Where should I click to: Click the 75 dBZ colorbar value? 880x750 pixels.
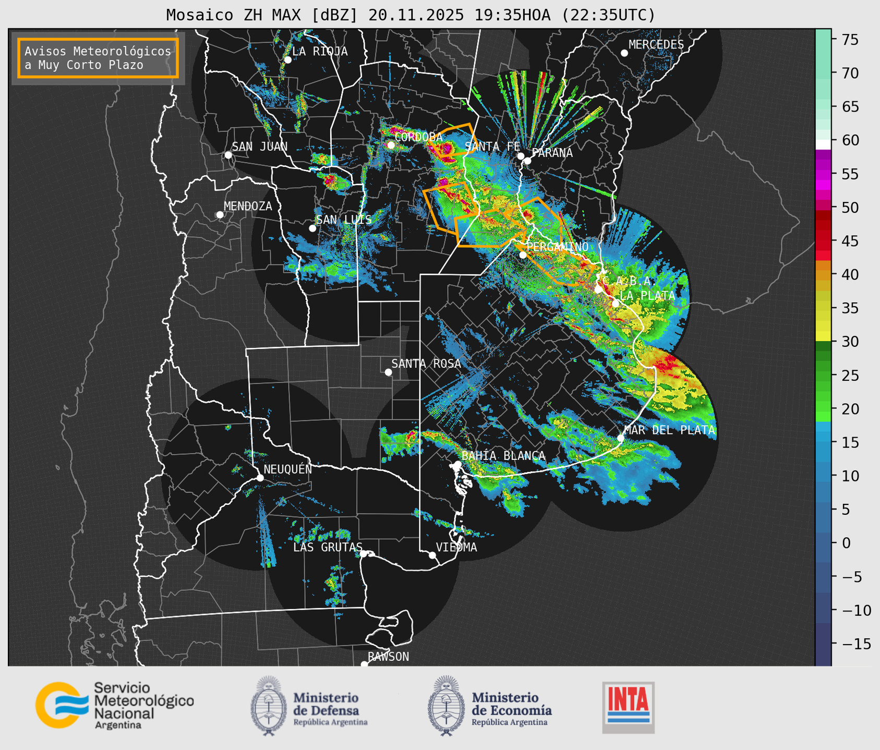pyautogui.click(x=850, y=40)
